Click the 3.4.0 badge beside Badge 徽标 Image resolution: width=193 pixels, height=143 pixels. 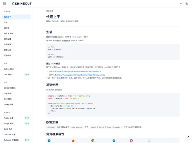[27, 123]
